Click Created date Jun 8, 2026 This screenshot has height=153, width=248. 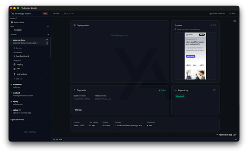pos(79,126)
